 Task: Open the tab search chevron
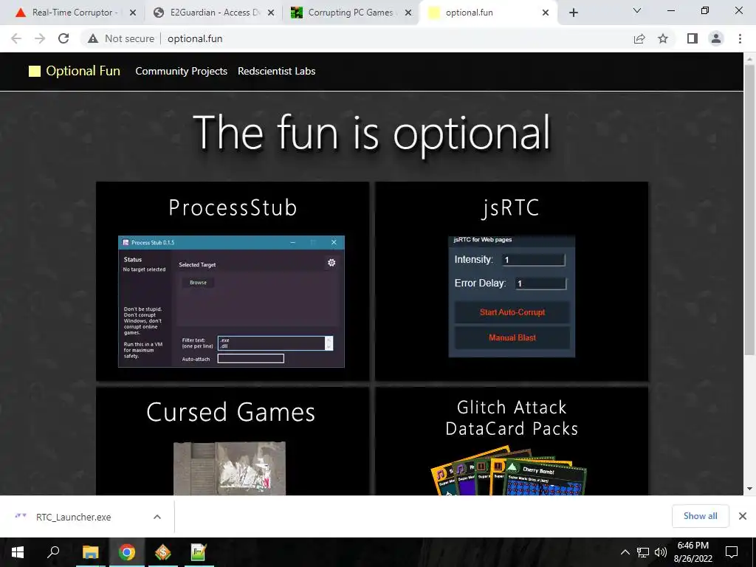(x=637, y=10)
